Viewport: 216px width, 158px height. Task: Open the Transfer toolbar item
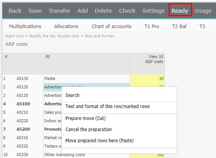(x=60, y=11)
